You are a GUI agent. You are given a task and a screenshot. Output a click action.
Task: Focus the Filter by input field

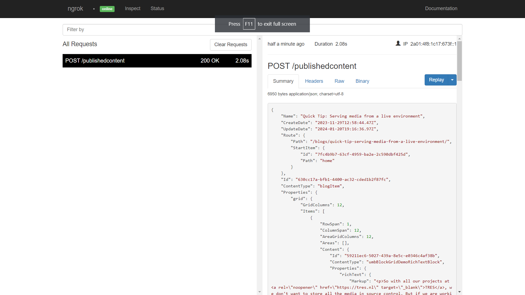[262, 29]
